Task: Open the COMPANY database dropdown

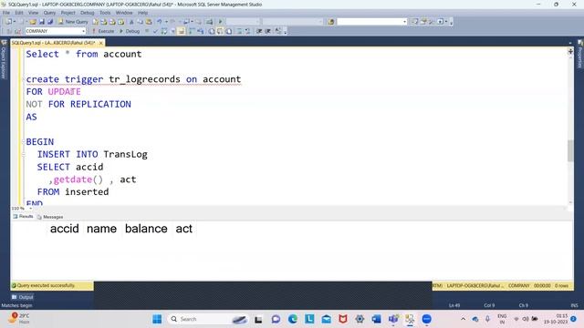Action: point(83,31)
